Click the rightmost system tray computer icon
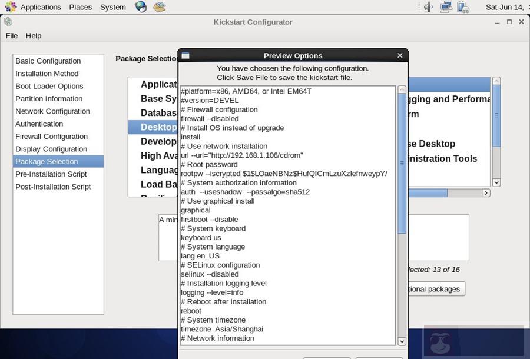This screenshot has width=530, height=359. tap(463, 7)
